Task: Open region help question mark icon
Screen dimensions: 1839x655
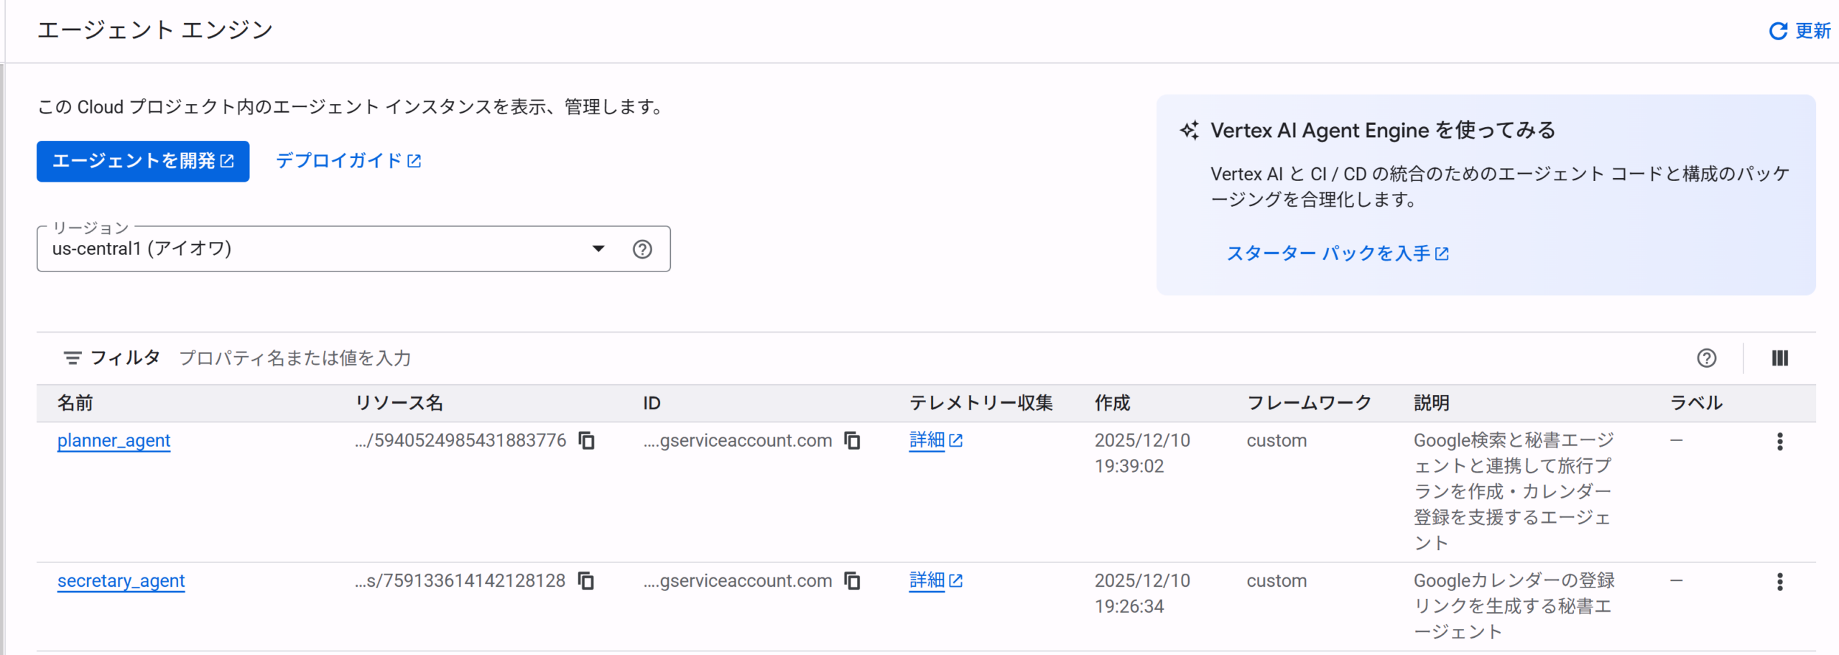Action: (x=641, y=249)
